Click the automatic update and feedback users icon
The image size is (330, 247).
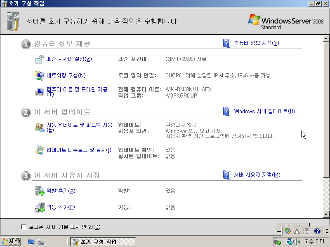point(40,127)
